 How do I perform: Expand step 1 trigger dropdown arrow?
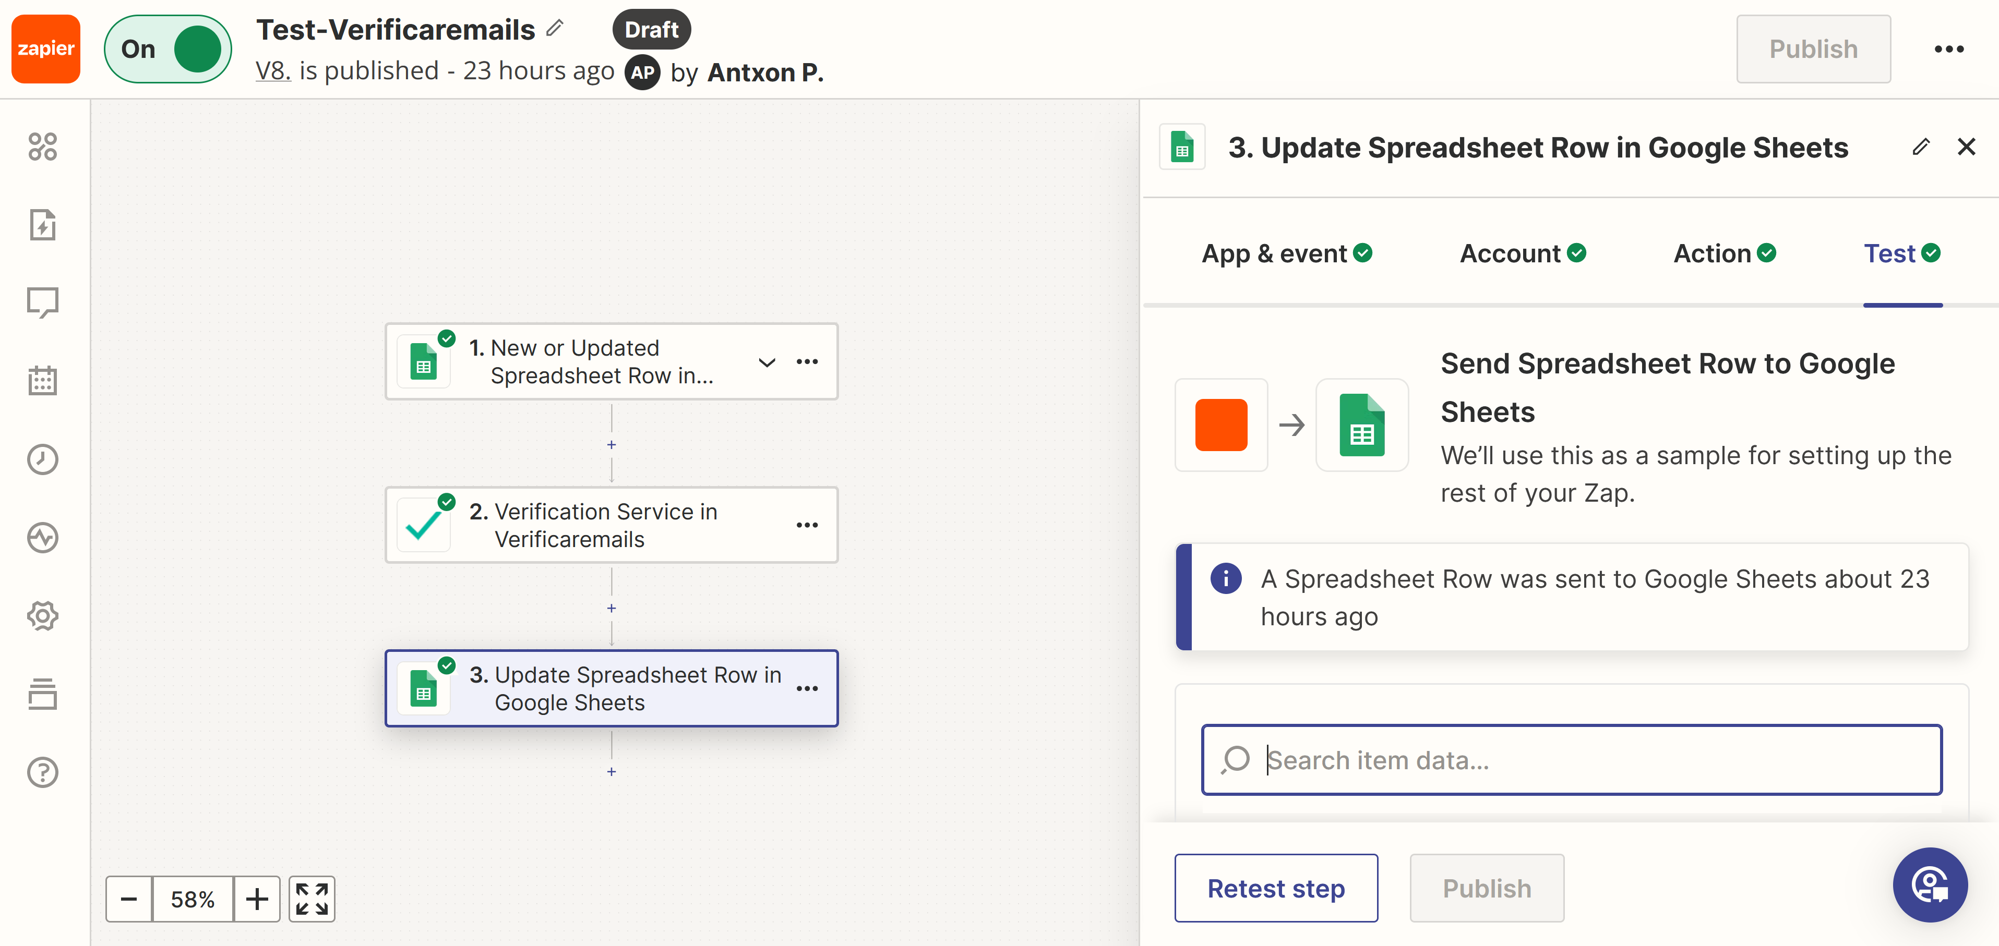(766, 362)
